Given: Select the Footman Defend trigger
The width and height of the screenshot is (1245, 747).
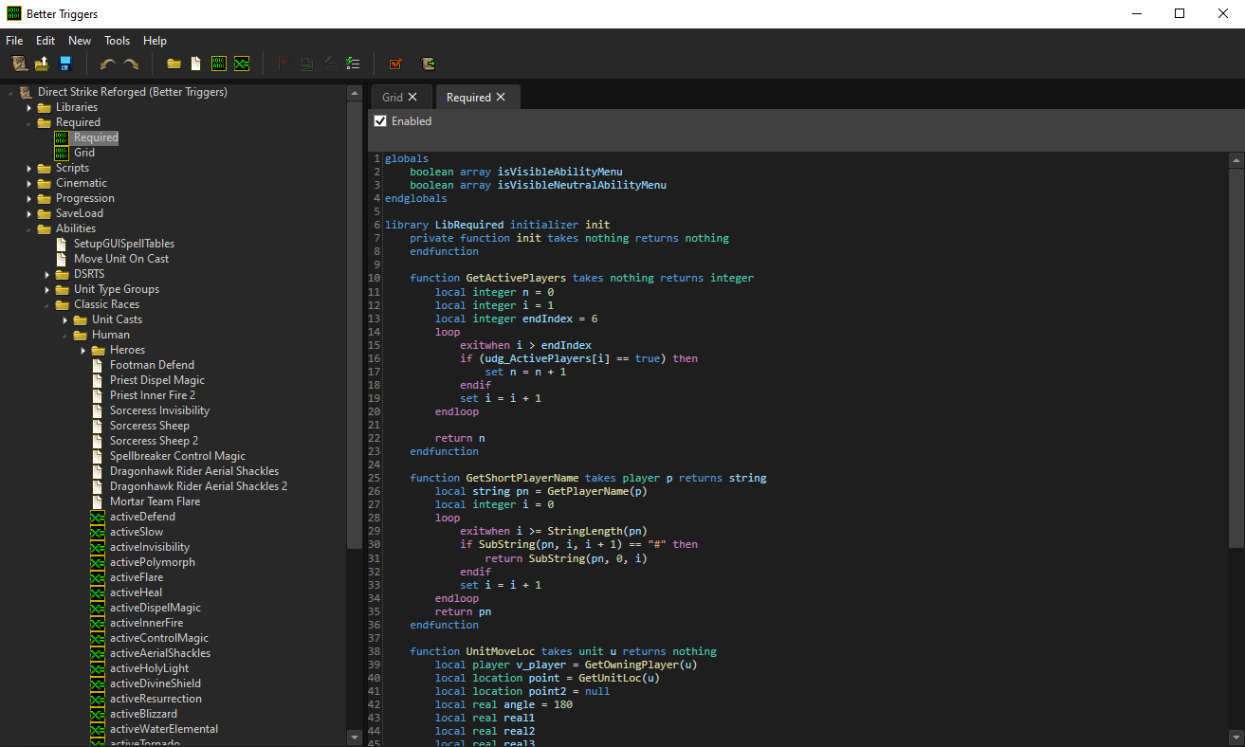Looking at the screenshot, I should pyautogui.click(x=152, y=365).
